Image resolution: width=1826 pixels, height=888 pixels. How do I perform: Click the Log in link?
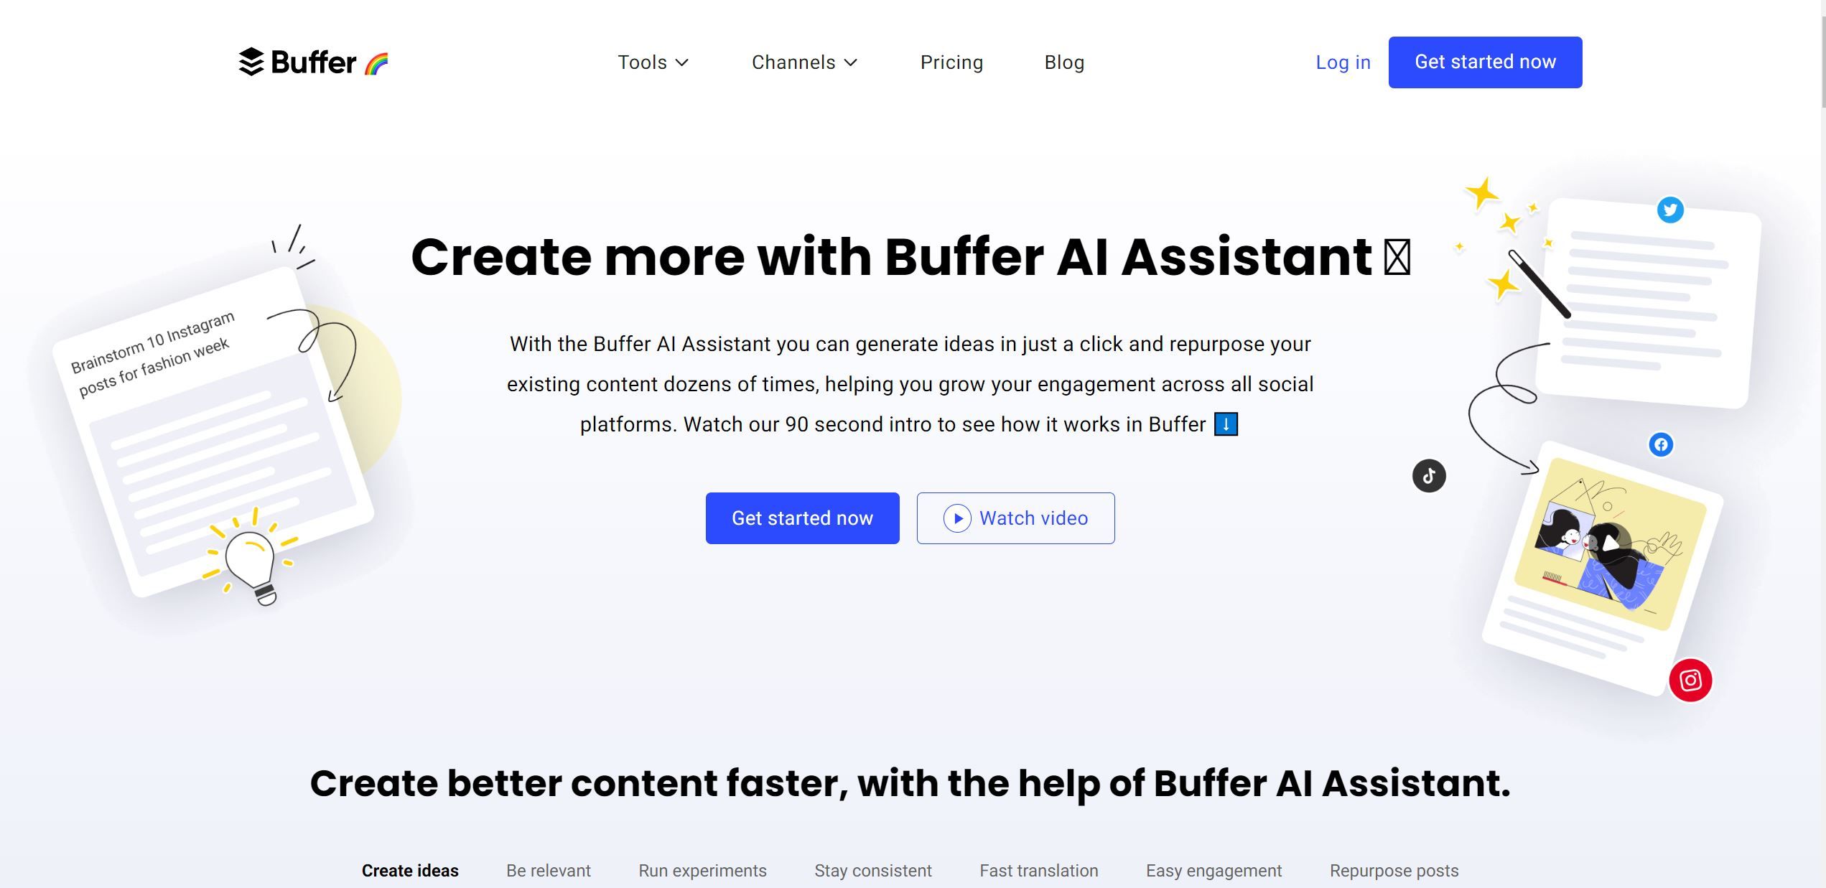tap(1343, 62)
